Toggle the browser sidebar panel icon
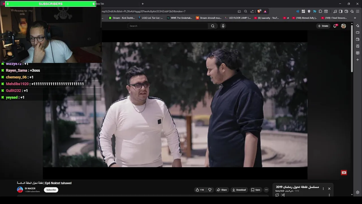 click(x=341, y=11)
